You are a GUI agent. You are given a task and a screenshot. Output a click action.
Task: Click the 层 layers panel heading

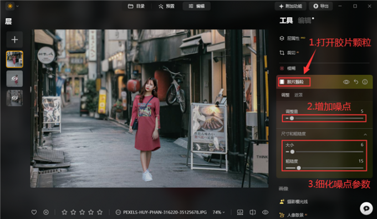click(x=8, y=22)
